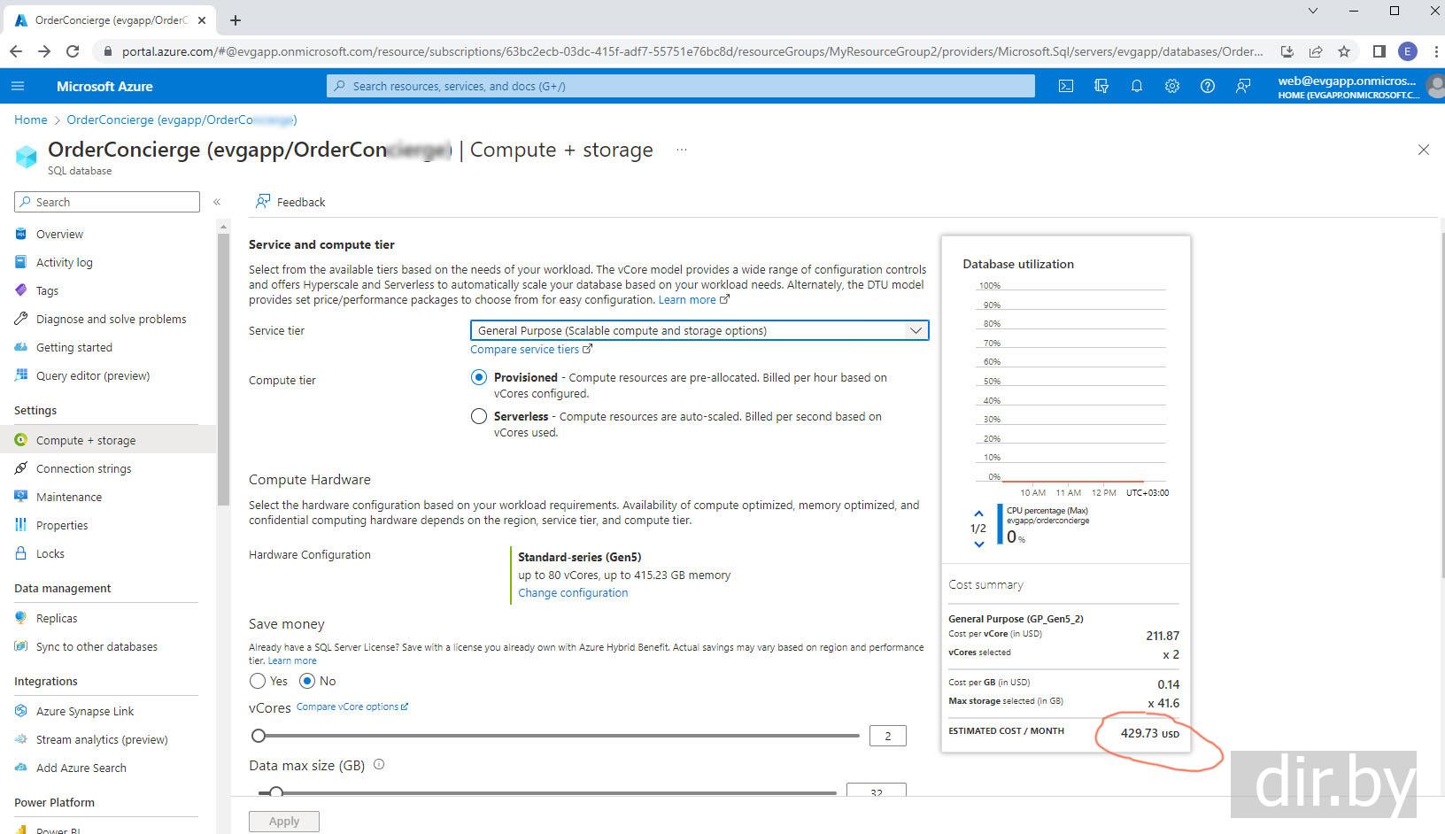This screenshot has height=834, width=1445.
Task: Open the directories and subscriptions filter icon
Action: pos(1101,86)
